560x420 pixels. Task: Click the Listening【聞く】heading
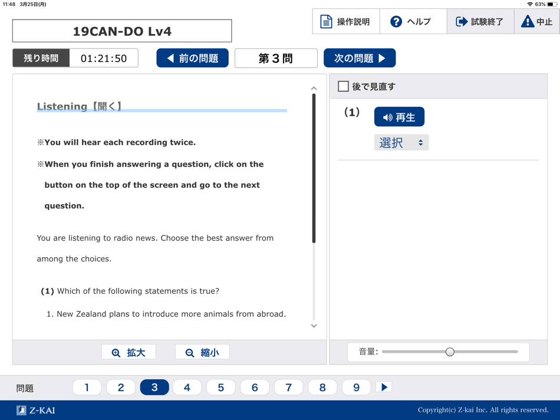coord(80,106)
